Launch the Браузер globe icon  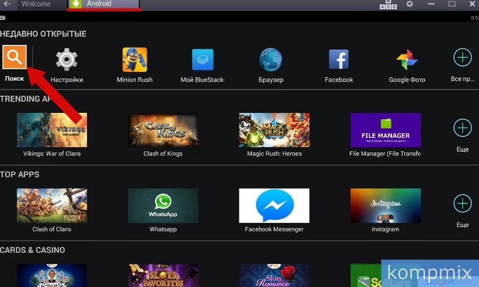(x=271, y=60)
